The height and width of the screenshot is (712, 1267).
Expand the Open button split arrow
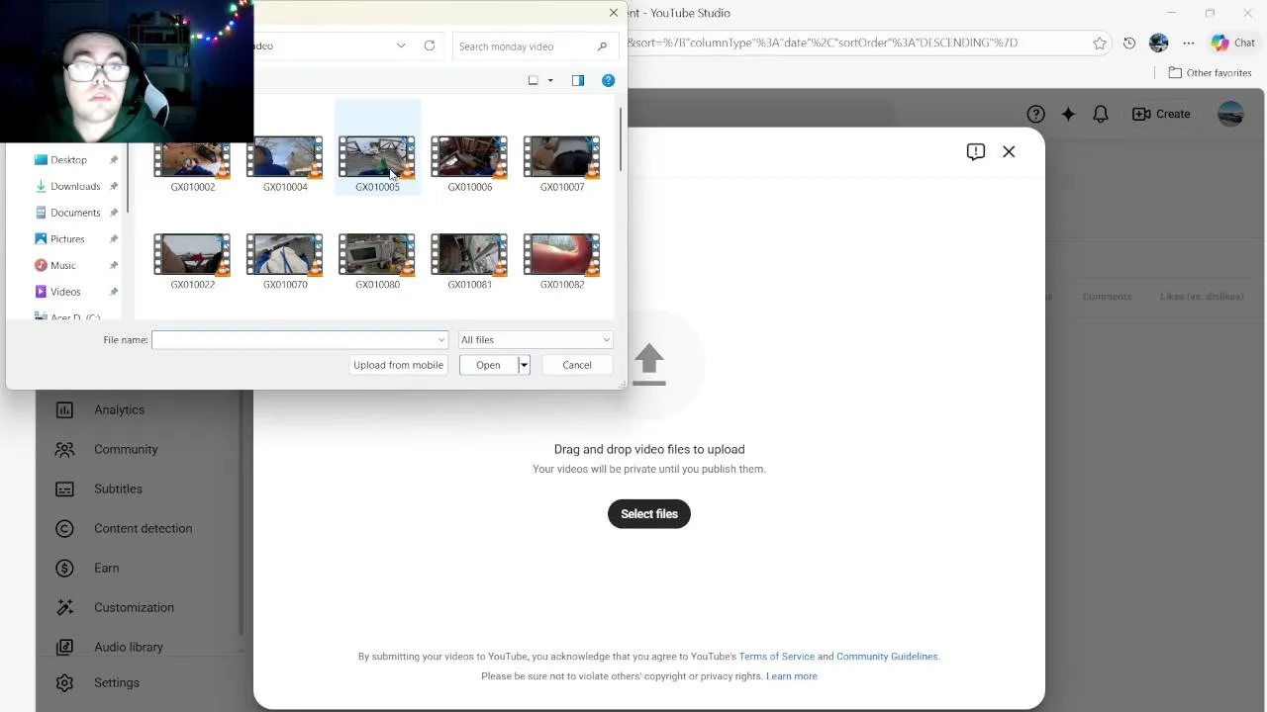point(524,365)
